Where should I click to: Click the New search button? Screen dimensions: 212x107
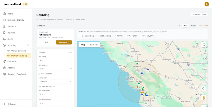pos(64,42)
